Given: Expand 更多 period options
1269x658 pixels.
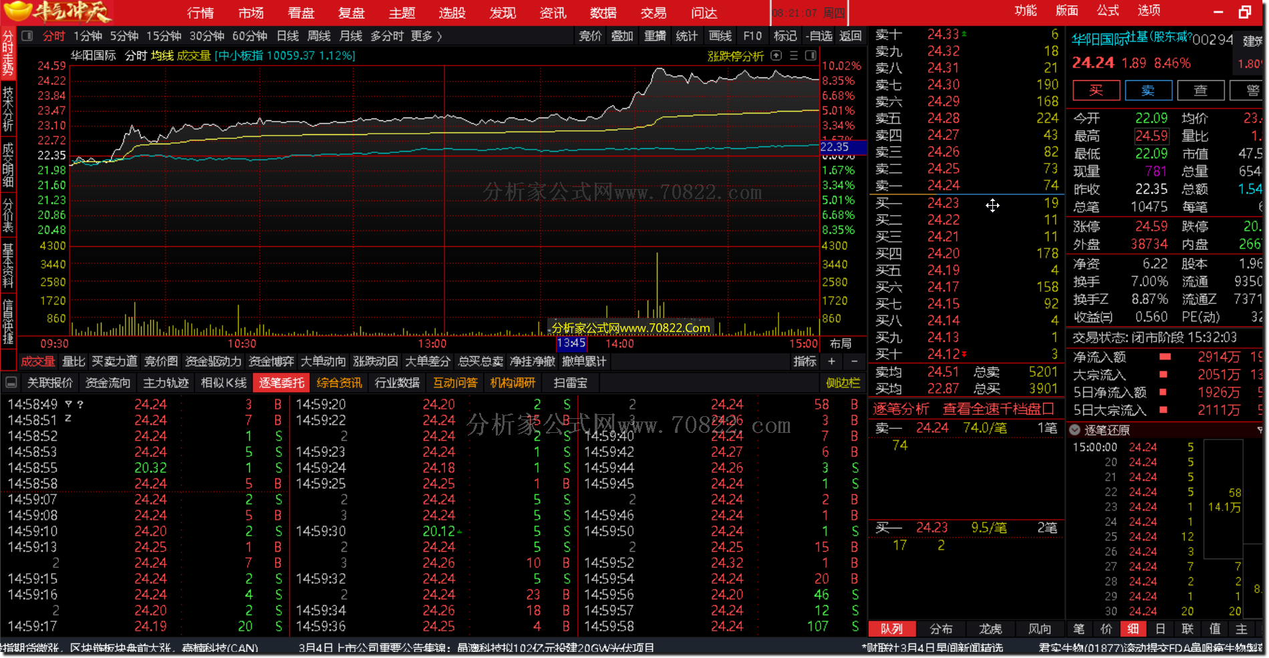Looking at the screenshot, I should [x=426, y=36].
